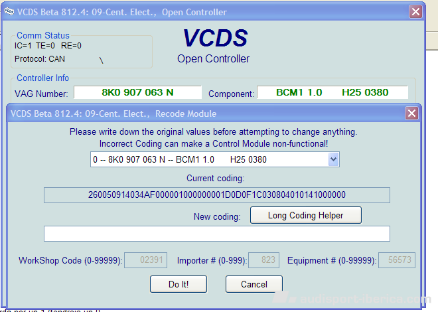Click the Component: label
438x312 pixels.
pos(232,94)
